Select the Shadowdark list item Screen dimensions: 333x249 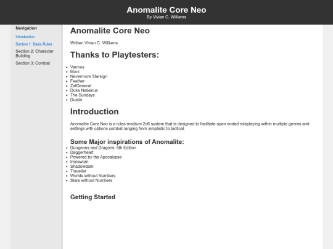[x=82, y=166]
